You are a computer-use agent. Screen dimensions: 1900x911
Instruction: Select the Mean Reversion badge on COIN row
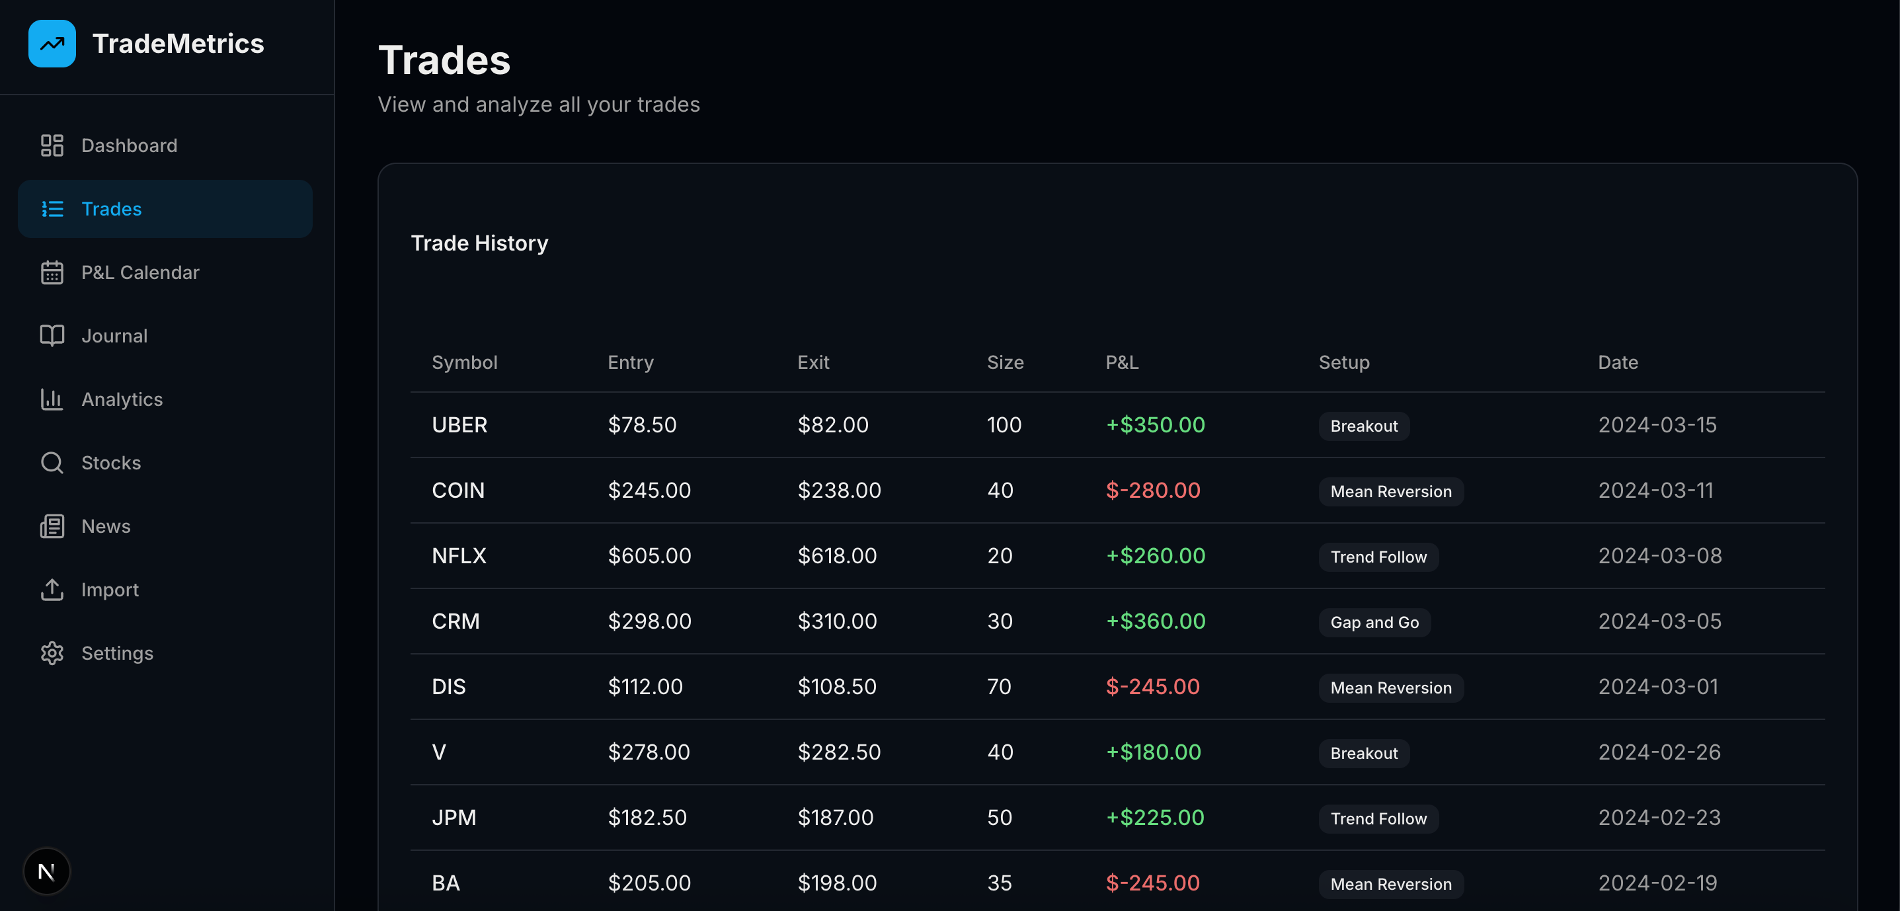pos(1390,491)
